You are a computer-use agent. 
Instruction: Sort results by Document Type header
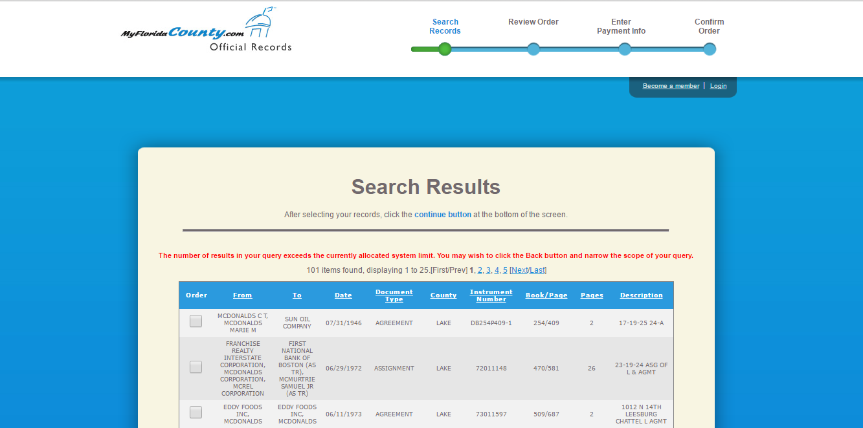point(394,295)
